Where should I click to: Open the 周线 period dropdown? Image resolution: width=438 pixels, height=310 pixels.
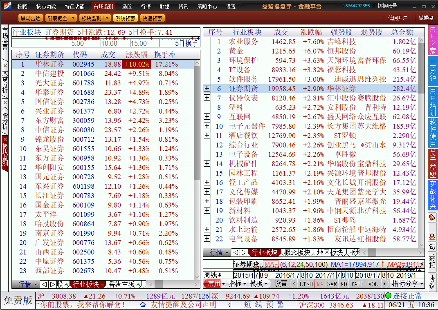pos(213,275)
